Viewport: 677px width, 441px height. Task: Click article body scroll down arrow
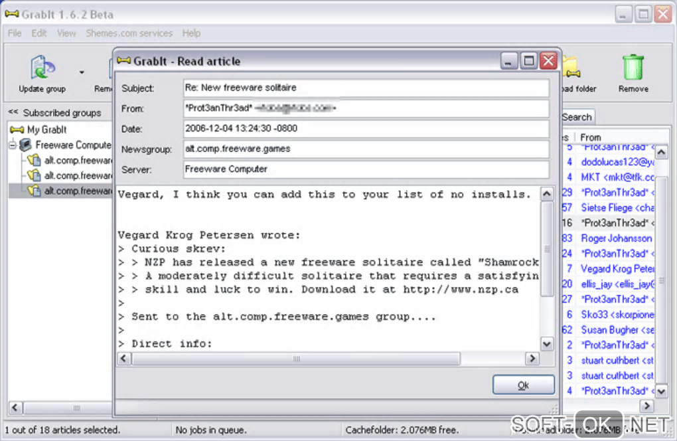pos(547,344)
